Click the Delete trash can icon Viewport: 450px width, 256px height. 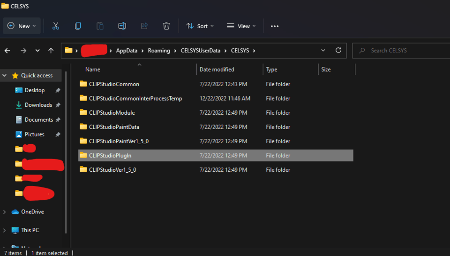[166, 26]
